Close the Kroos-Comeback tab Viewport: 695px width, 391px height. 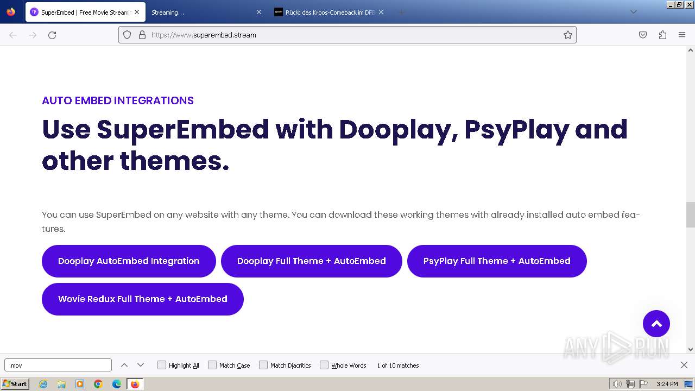[x=381, y=12]
